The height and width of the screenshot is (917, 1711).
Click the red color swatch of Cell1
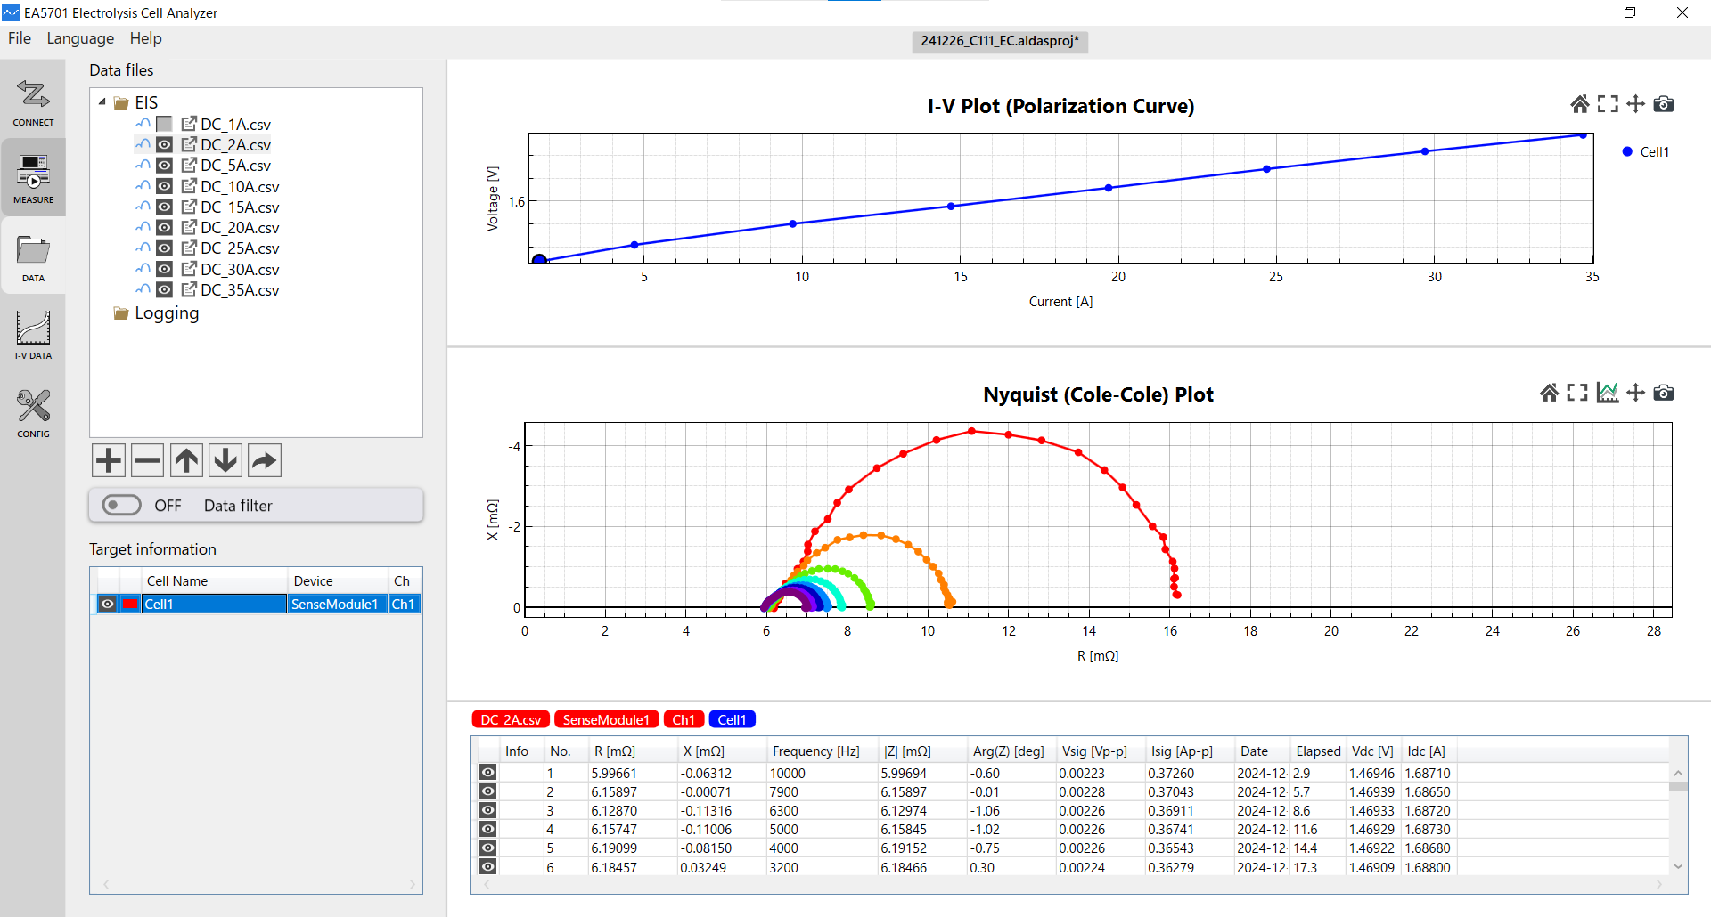(130, 605)
